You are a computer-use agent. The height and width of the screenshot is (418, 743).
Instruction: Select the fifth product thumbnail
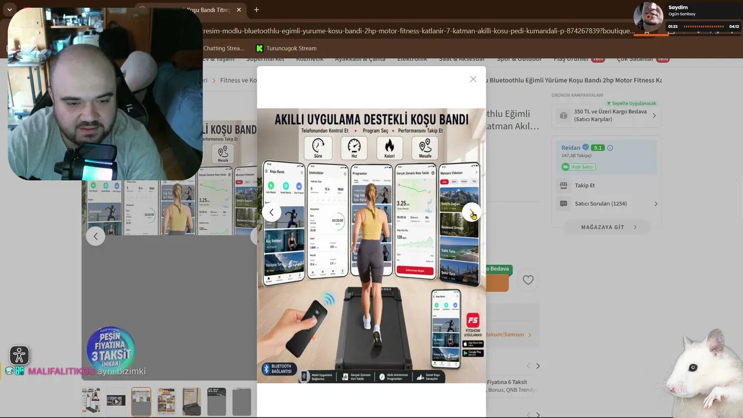pyautogui.click(x=192, y=401)
